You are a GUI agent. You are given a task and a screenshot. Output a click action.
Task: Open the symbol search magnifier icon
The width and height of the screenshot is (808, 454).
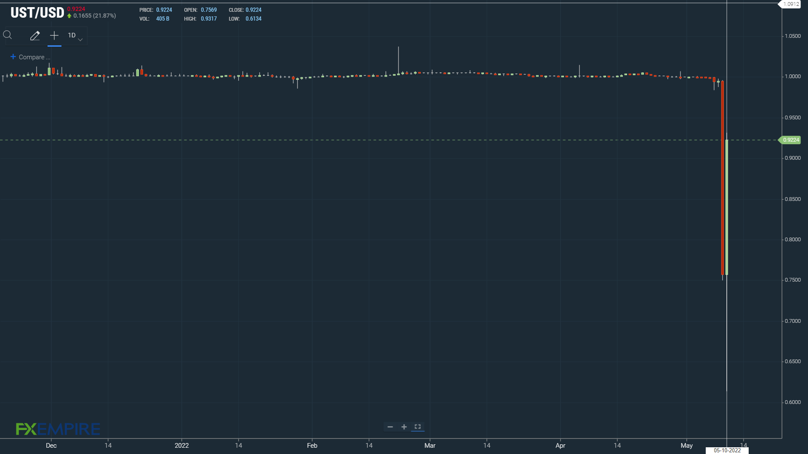click(x=8, y=35)
